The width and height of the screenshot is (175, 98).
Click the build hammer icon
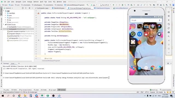tap(87, 5)
